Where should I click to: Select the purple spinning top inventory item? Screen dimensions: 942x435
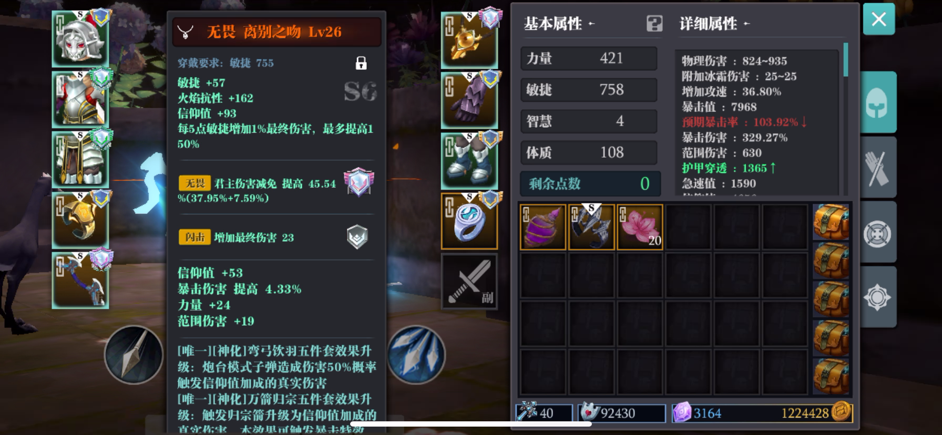pyautogui.click(x=543, y=227)
